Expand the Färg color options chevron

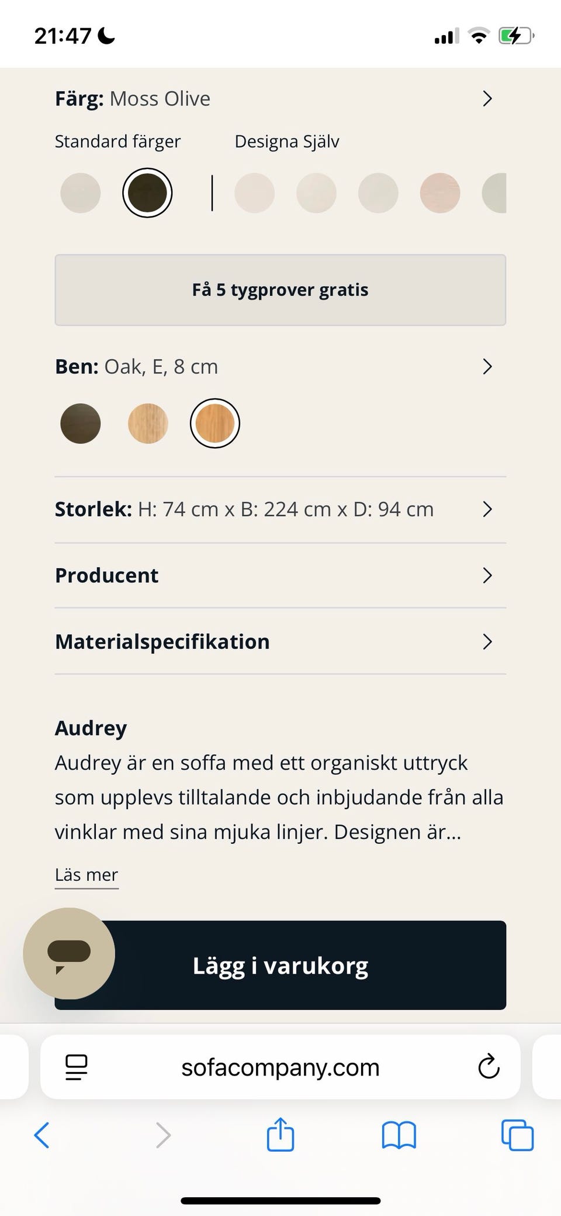coord(487,99)
